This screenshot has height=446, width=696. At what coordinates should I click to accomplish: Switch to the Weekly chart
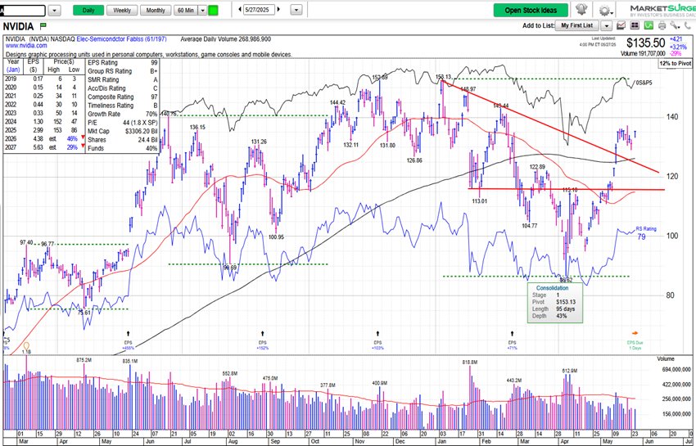122,10
